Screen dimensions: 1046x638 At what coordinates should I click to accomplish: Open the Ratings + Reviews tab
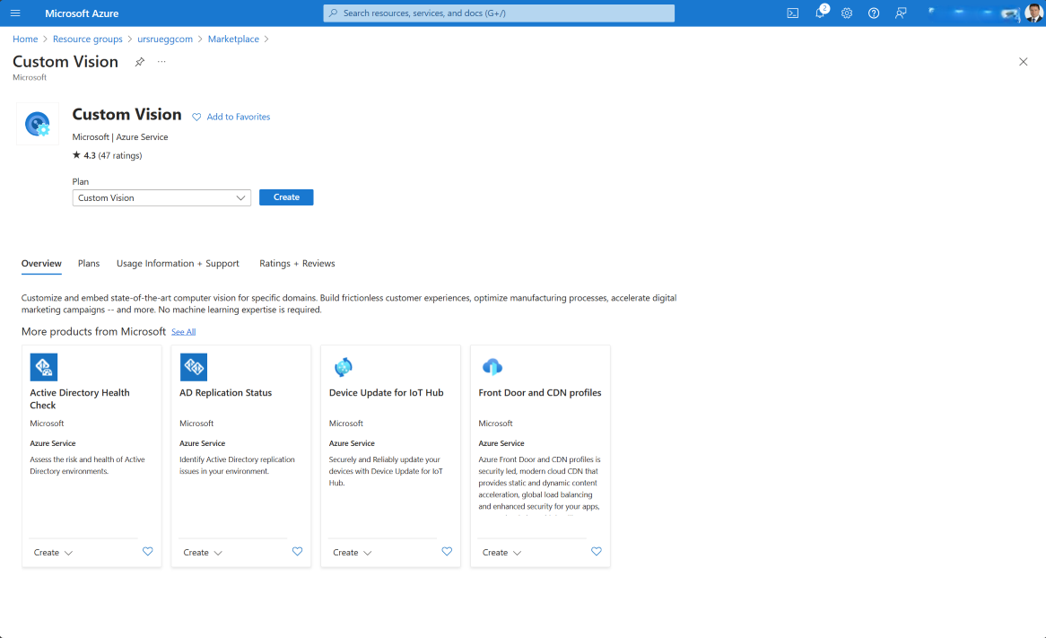(297, 264)
